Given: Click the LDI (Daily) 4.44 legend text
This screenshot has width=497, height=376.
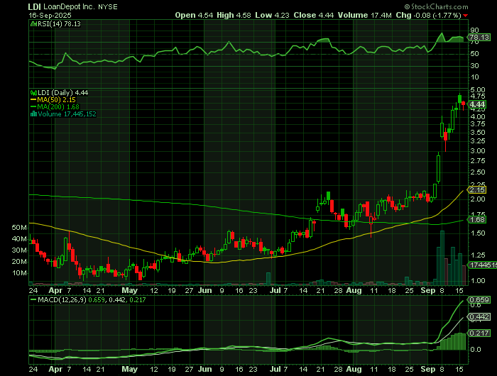Looking at the screenshot, I should coord(62,93).
